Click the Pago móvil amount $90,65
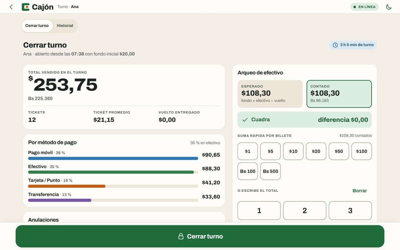The height and width of the screenshot is (250, 400). (x=211, y=155)
